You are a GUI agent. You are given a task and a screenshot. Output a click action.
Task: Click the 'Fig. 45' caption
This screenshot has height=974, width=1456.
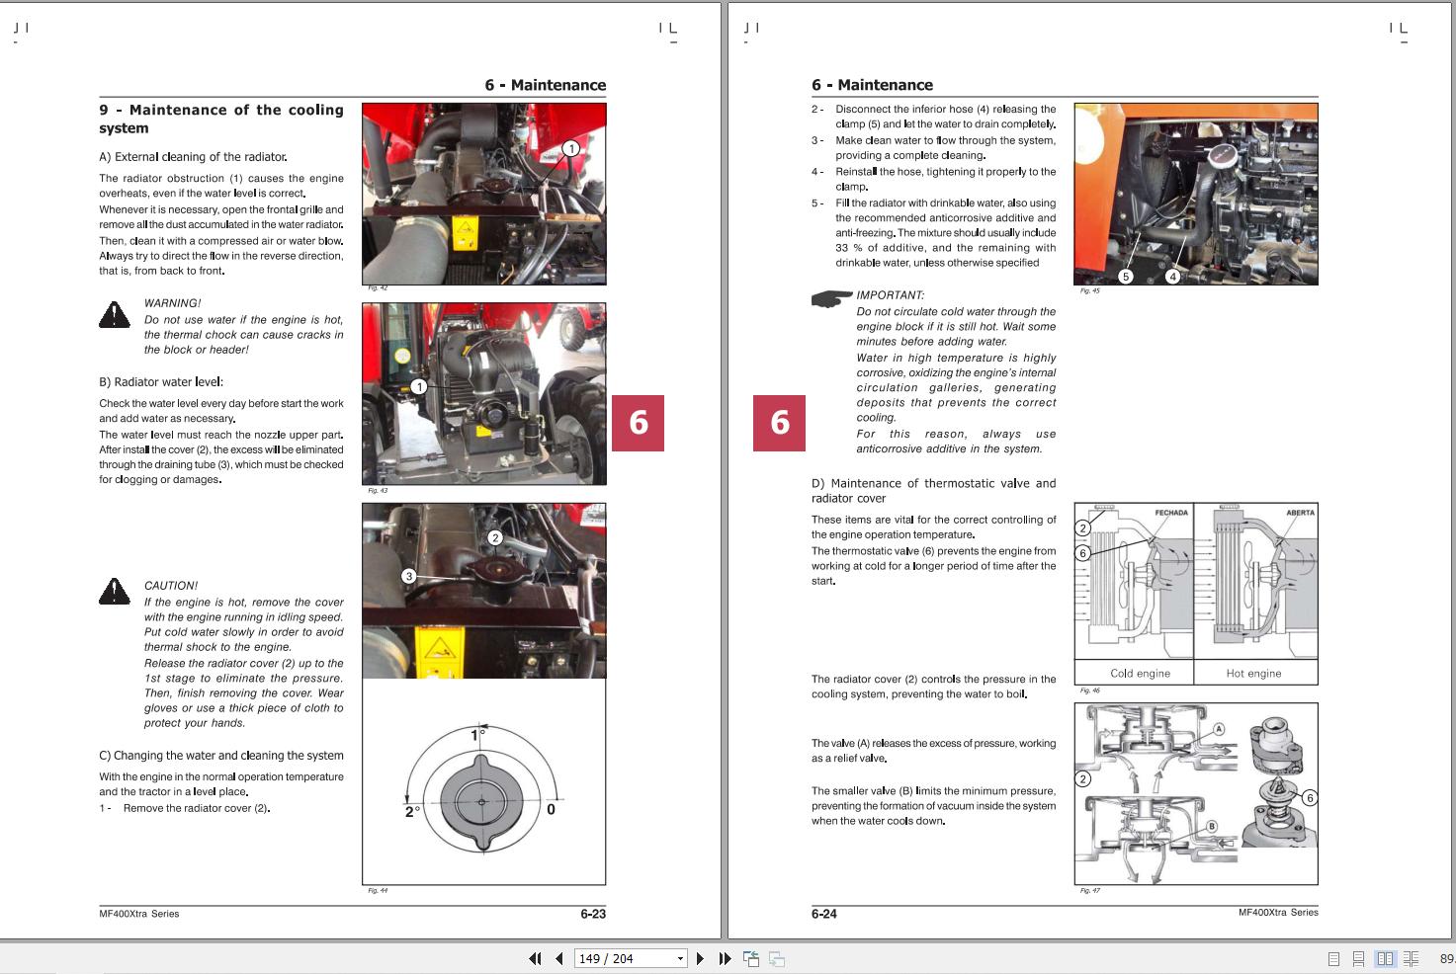click(x=1089, y=291)
